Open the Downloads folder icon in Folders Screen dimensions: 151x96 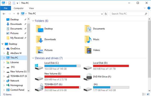39,39
